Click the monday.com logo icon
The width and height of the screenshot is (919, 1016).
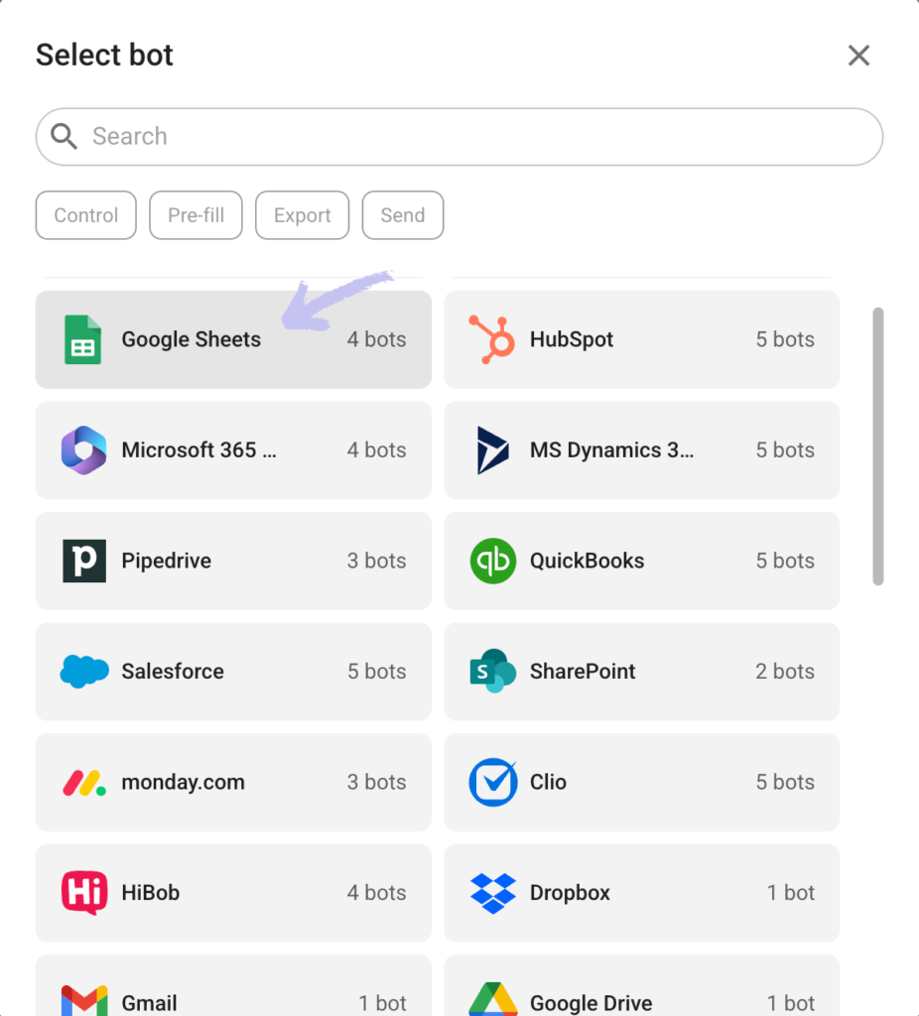coord(84,783)
